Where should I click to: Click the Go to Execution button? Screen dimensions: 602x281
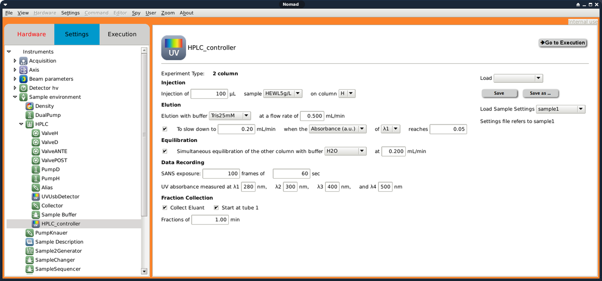pos(562,43)
